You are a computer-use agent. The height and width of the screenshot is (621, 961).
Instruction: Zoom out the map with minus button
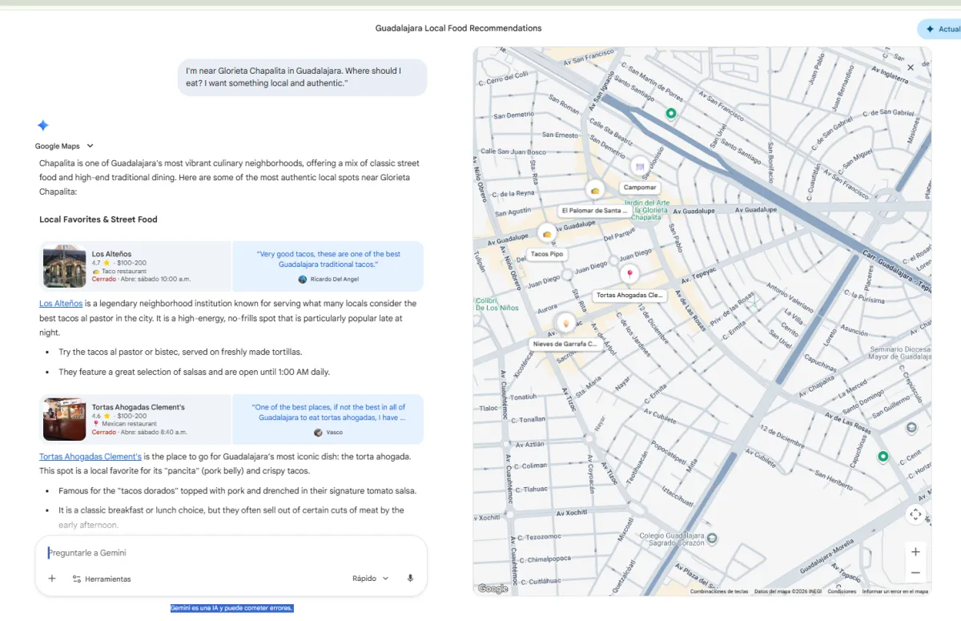pyautogui.click(x=915, y=573)
